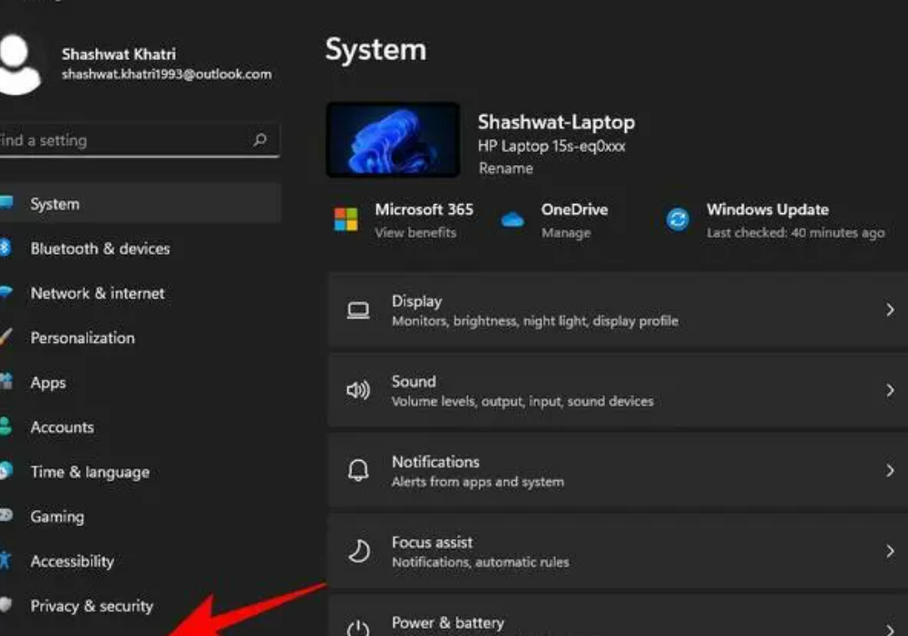Expand Power & battery chevron
Screen dimensions: 908x636
tap(890, 629)
